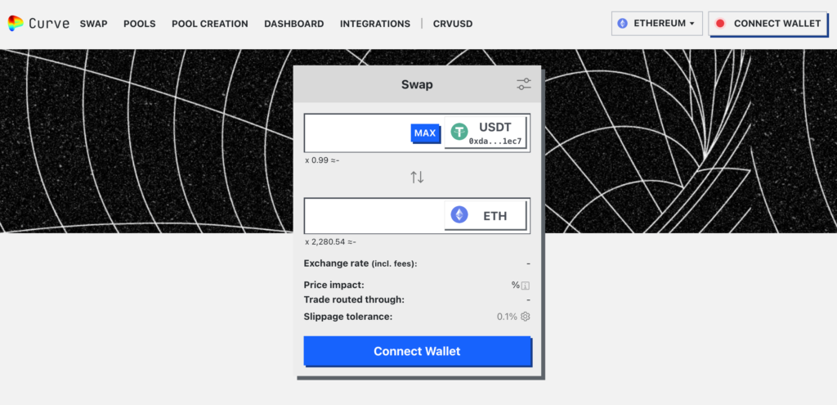837x405 pixels.
Task: Click 'Price impact:' label
Action: (334, 286)
